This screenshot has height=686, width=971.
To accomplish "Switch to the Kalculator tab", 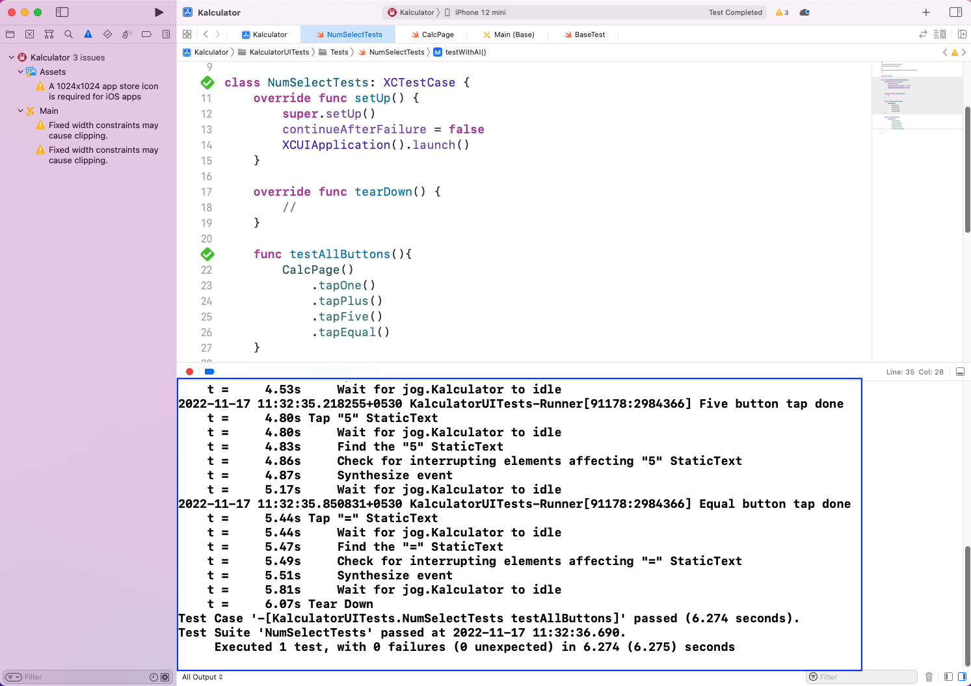I will click(264, 34).
